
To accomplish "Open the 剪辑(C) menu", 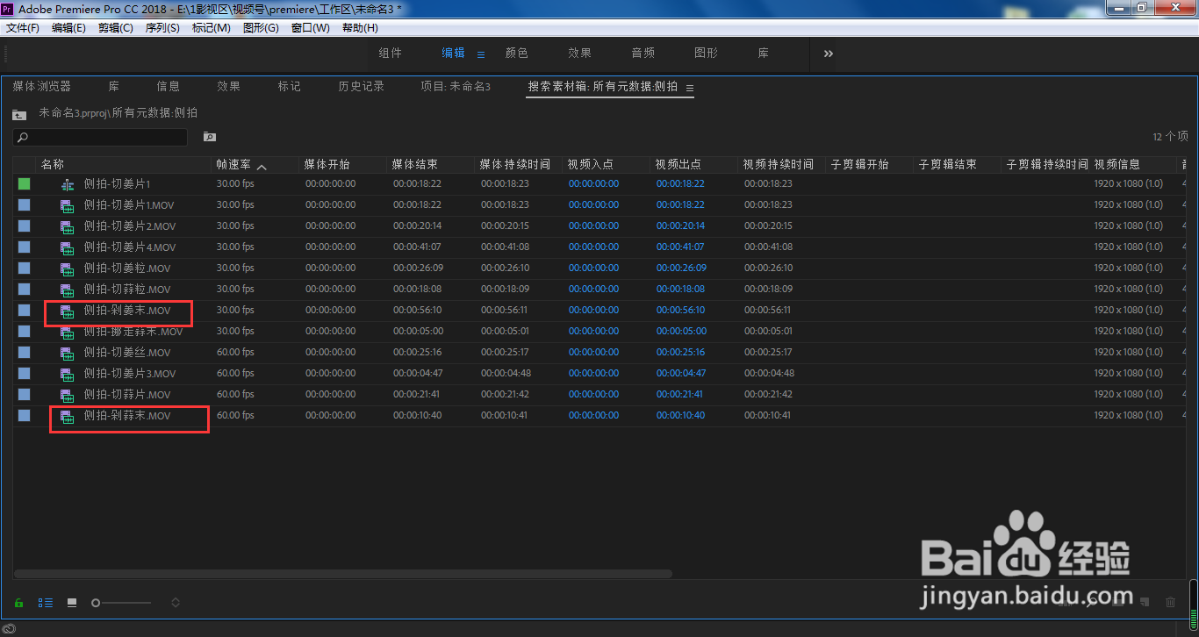I will (116, 28).
